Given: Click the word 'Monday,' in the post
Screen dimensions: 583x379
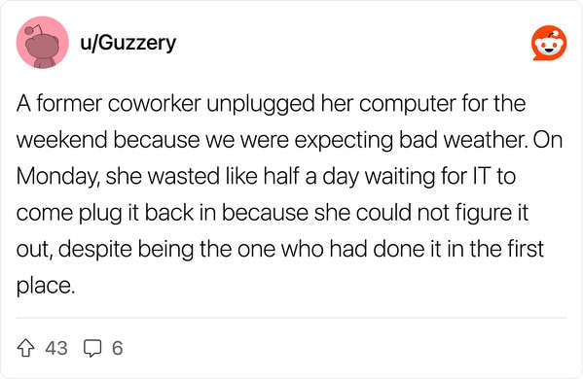Looking at the screenshot, I should tap(57, 176).
